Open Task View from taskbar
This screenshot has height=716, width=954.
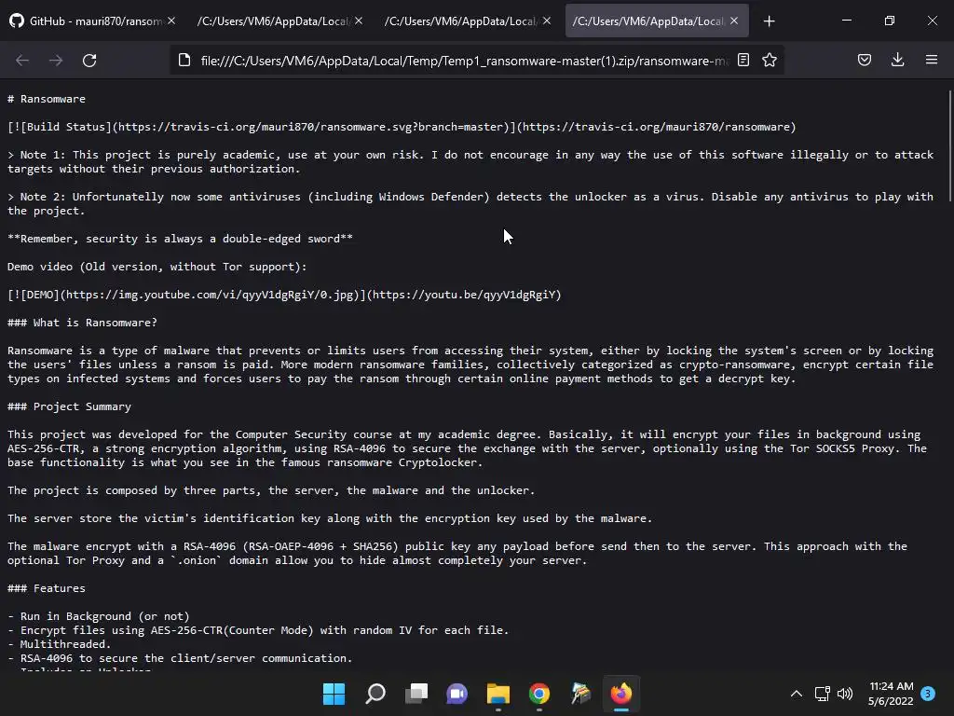click(x=416, y=694)
